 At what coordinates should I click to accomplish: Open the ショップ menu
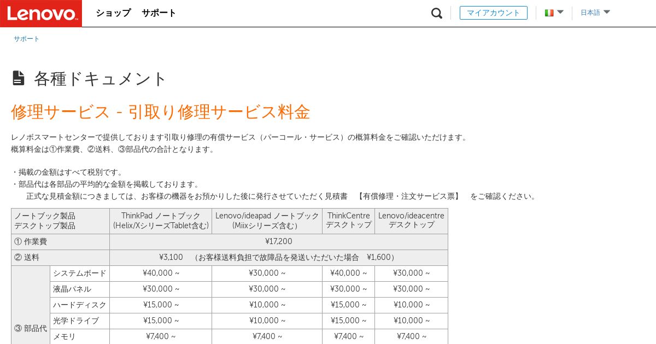pyautogui.click(x=113, y=13)
